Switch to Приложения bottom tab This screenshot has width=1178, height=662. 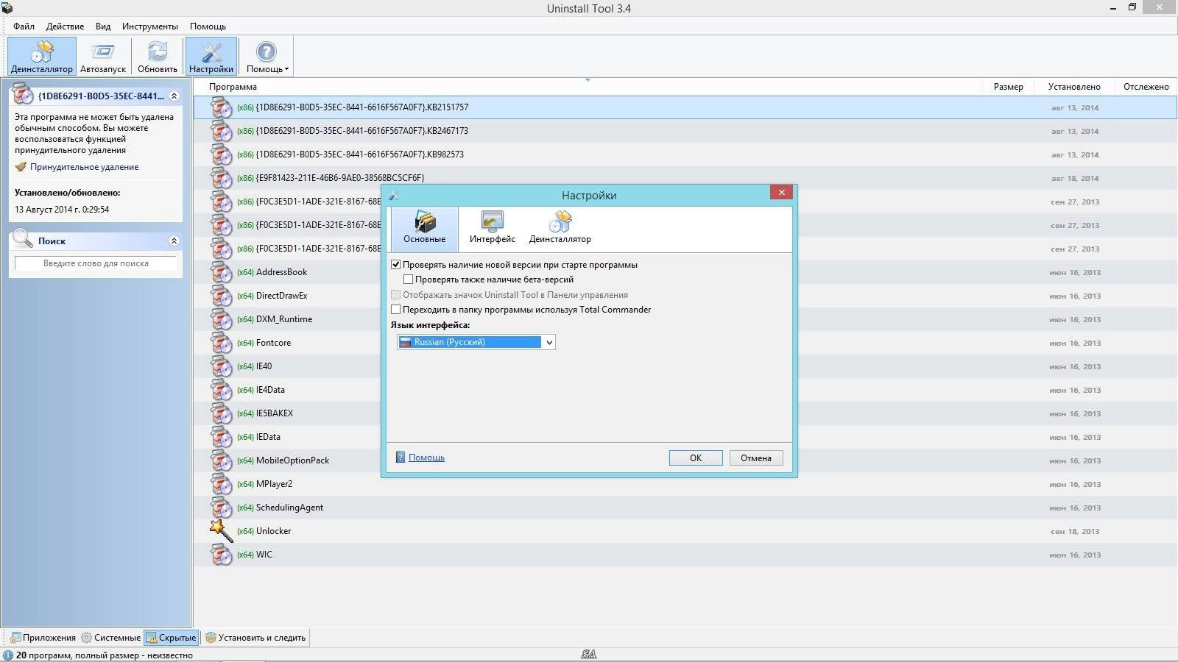tap(43, 638)
